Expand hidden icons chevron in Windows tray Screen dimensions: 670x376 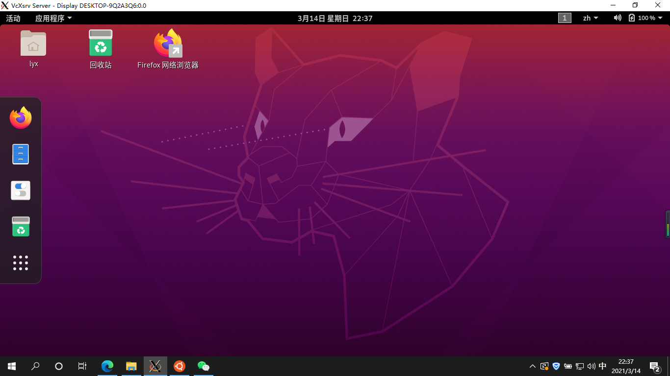(532, 366)
